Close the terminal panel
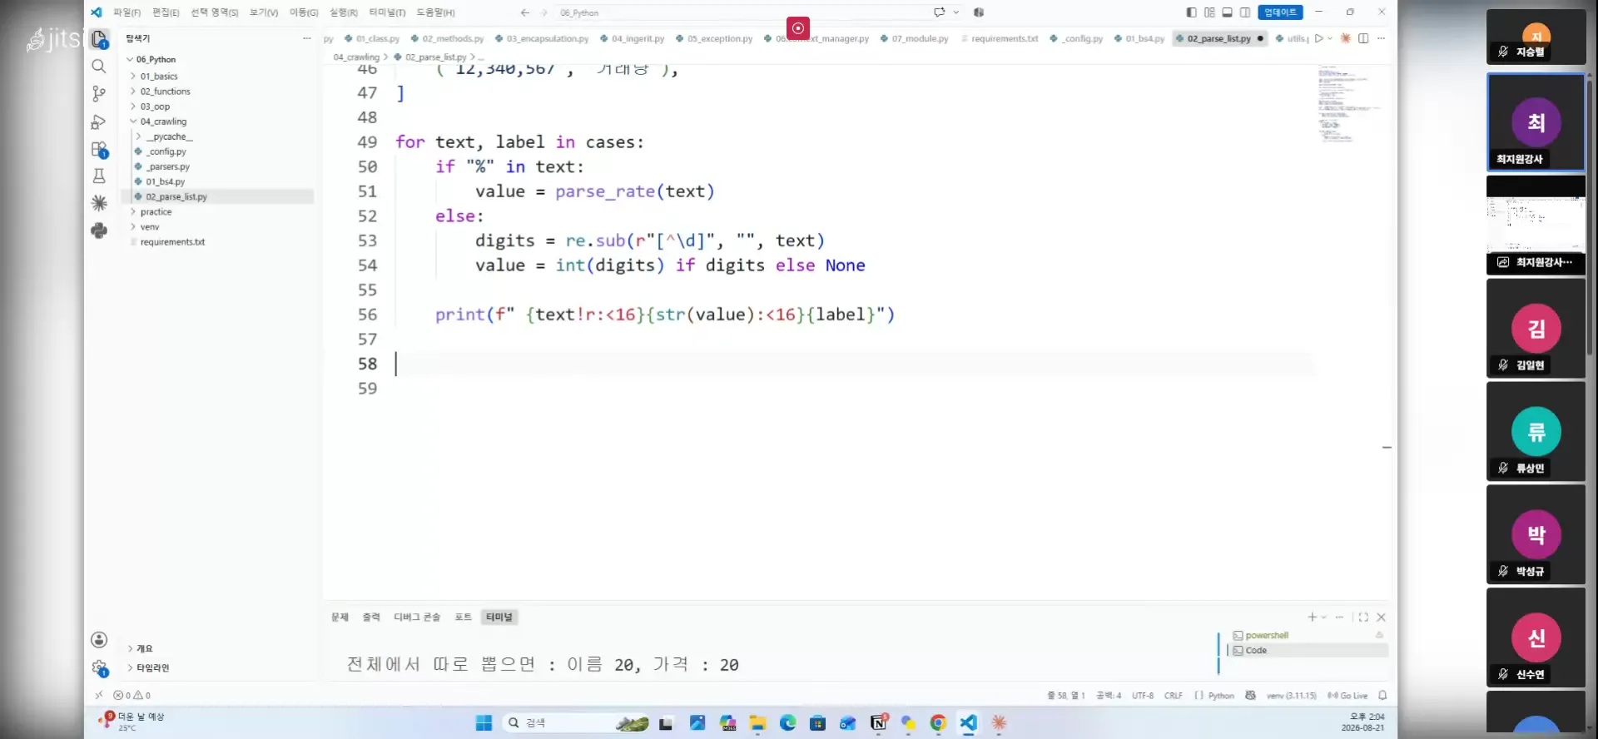Screen dimensions: 1598x739 click(x=1382, y=617)
